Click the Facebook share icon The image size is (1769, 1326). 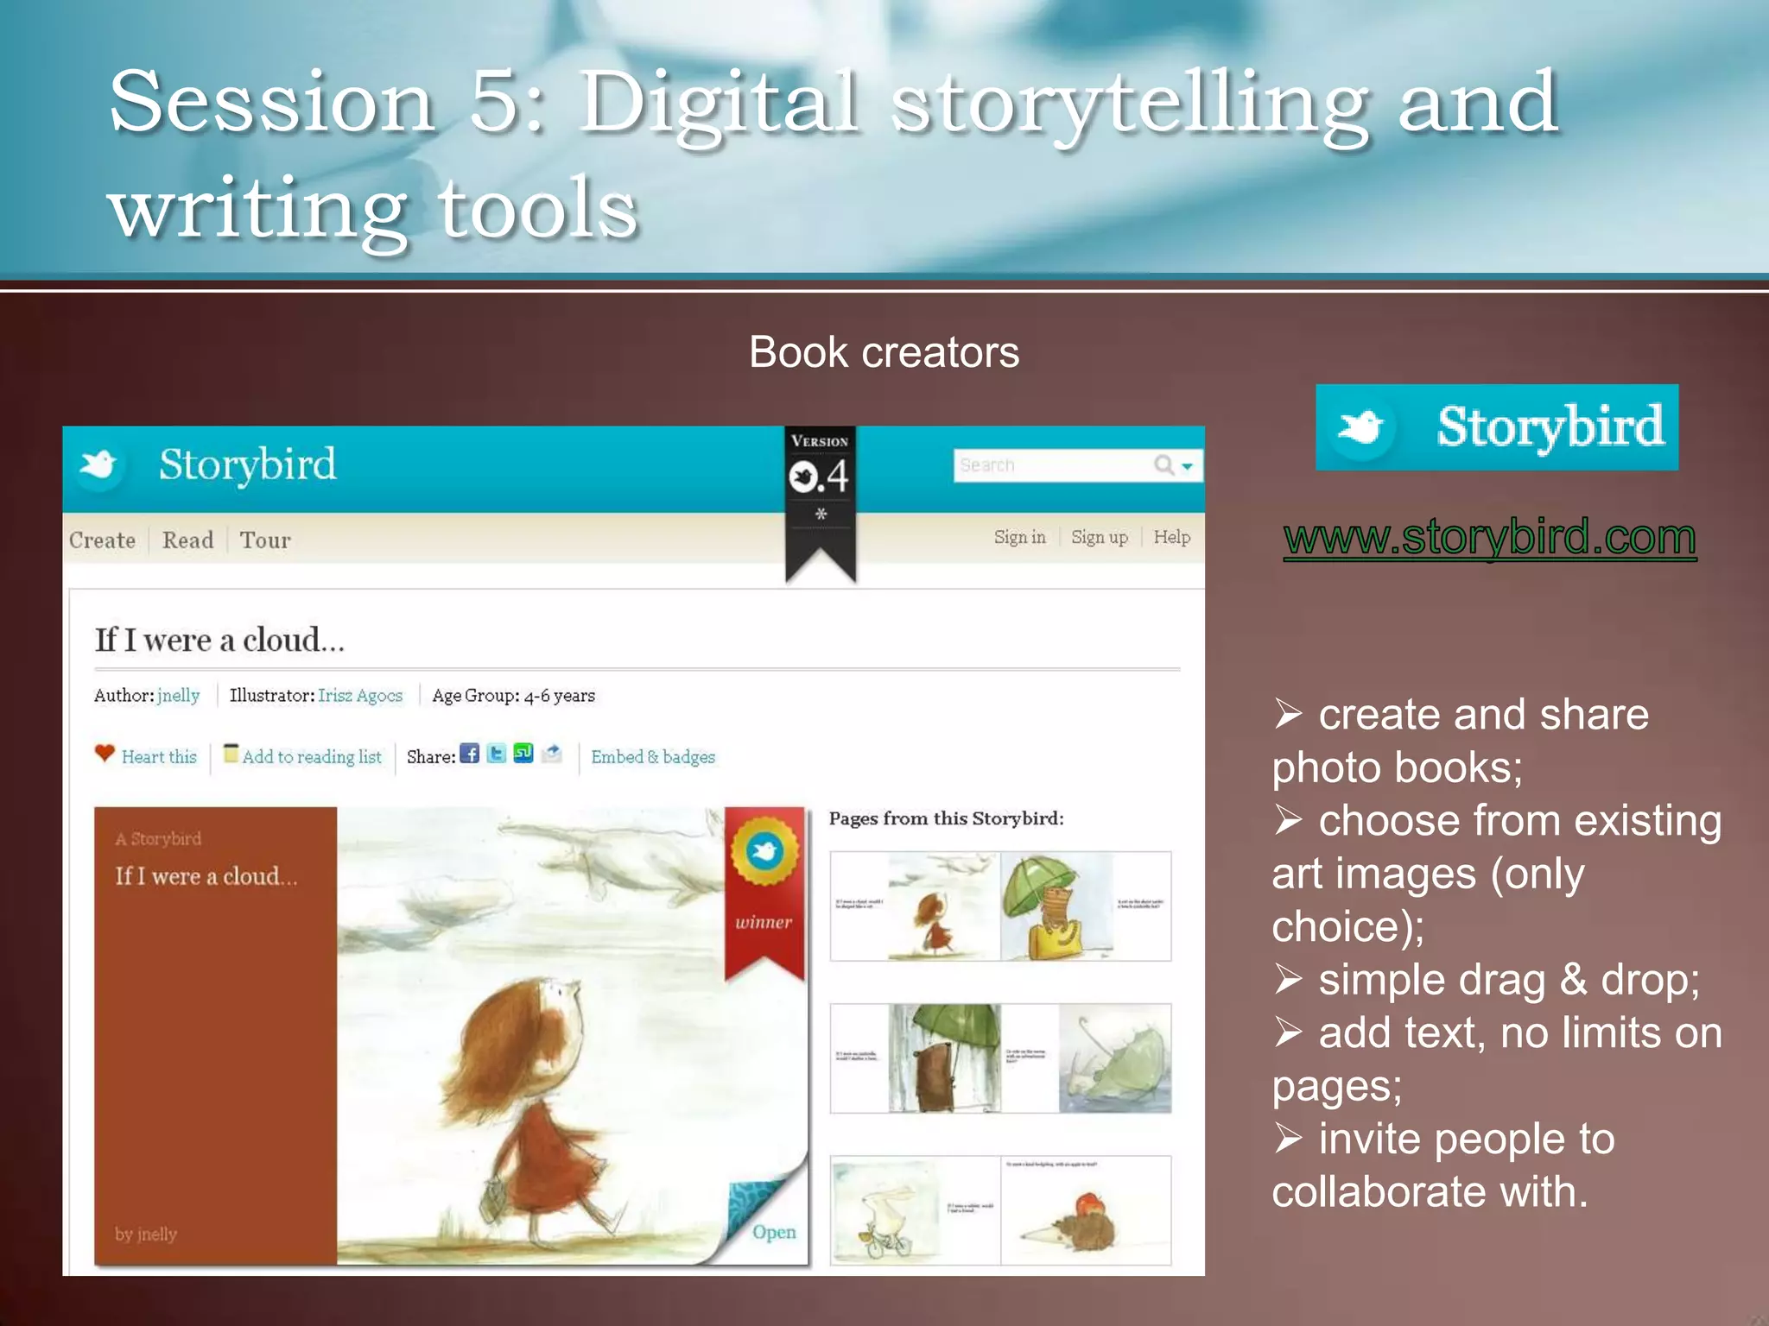pos(469,754)
